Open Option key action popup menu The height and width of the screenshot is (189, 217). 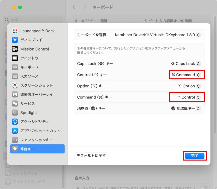(x=189, y=86)
